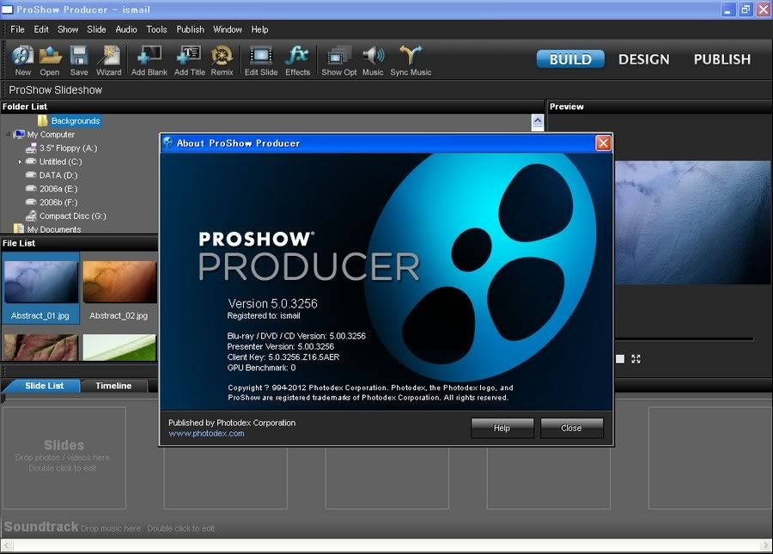Screen dimensions: 773x554
Task: Switch to the Timeline tab
Action: tap(114, 386)
